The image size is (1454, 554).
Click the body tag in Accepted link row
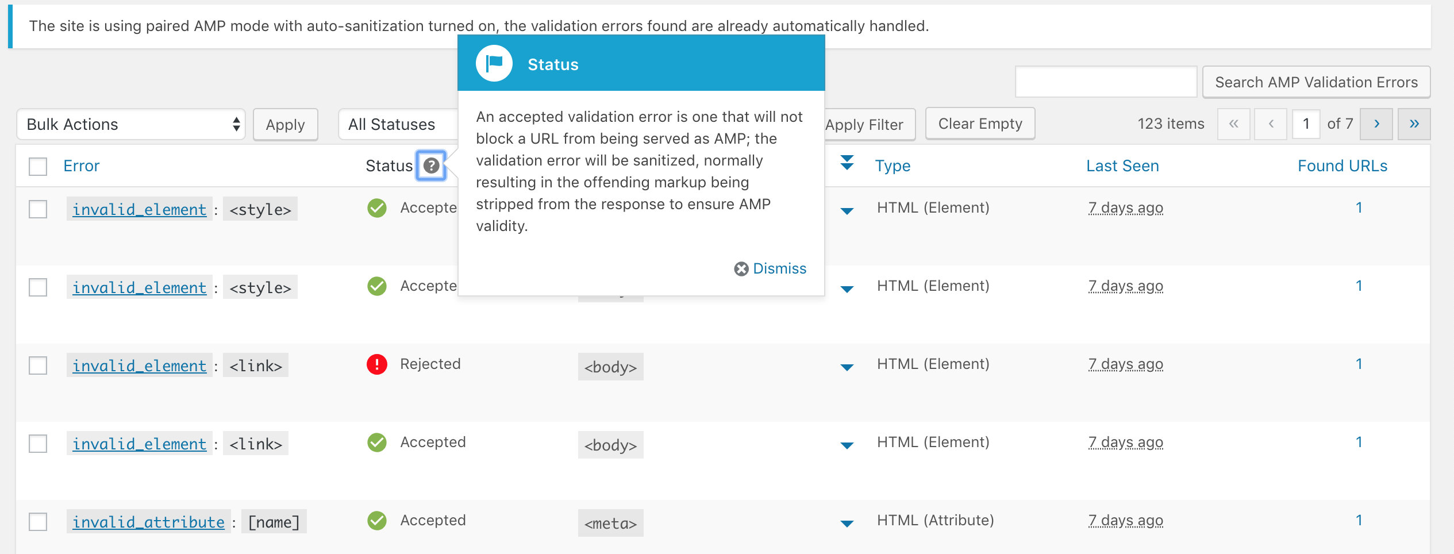[x=610, y=445]
